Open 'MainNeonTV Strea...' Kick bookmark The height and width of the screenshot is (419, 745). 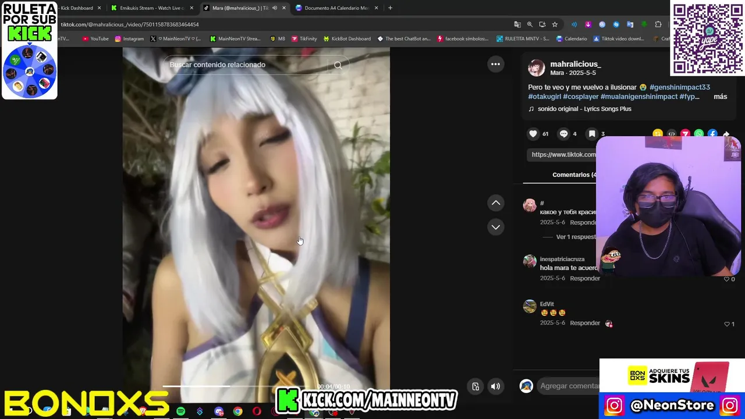(235, 39)
